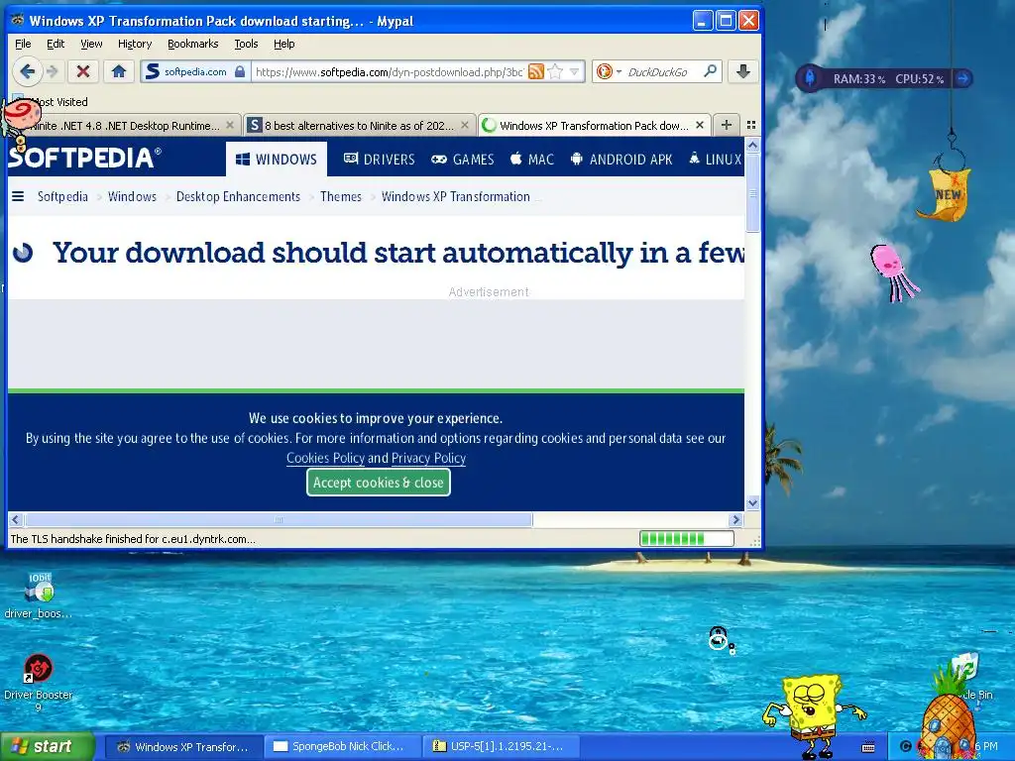
Task: Click the softpedia.com site identity icon
Action: pos(193,71)
